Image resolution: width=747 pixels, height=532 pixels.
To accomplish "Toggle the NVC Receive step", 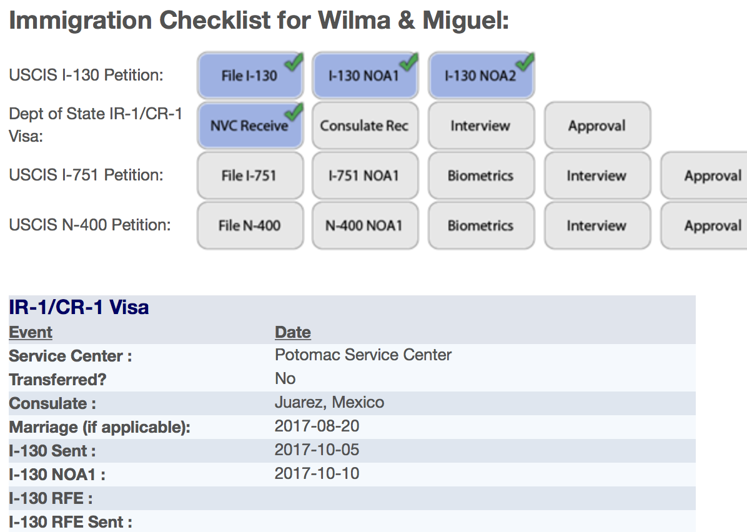I will pos(250,126).
